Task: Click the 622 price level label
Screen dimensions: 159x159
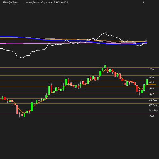Action: coord(152,82)
